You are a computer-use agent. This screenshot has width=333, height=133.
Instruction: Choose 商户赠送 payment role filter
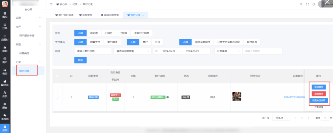(x=112, y=42)
